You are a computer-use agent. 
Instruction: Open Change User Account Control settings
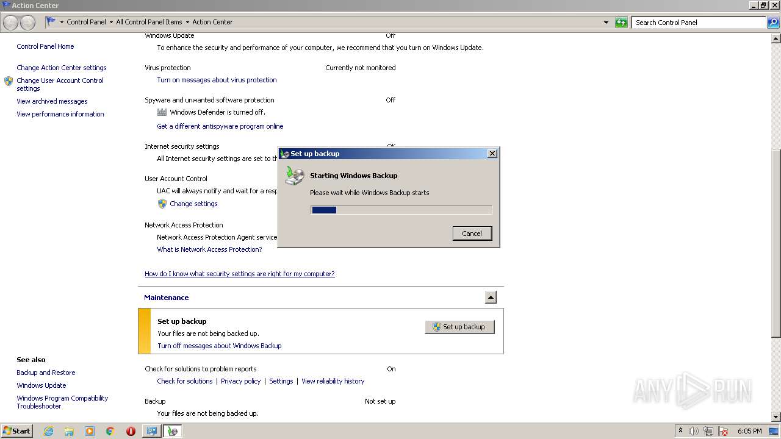(60, 84)
